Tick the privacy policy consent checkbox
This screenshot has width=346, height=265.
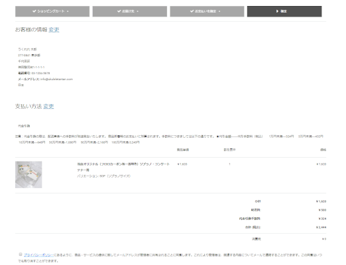(x=21, y=254)
